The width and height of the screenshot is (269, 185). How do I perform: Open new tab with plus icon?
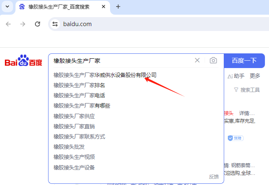(118, 7)
